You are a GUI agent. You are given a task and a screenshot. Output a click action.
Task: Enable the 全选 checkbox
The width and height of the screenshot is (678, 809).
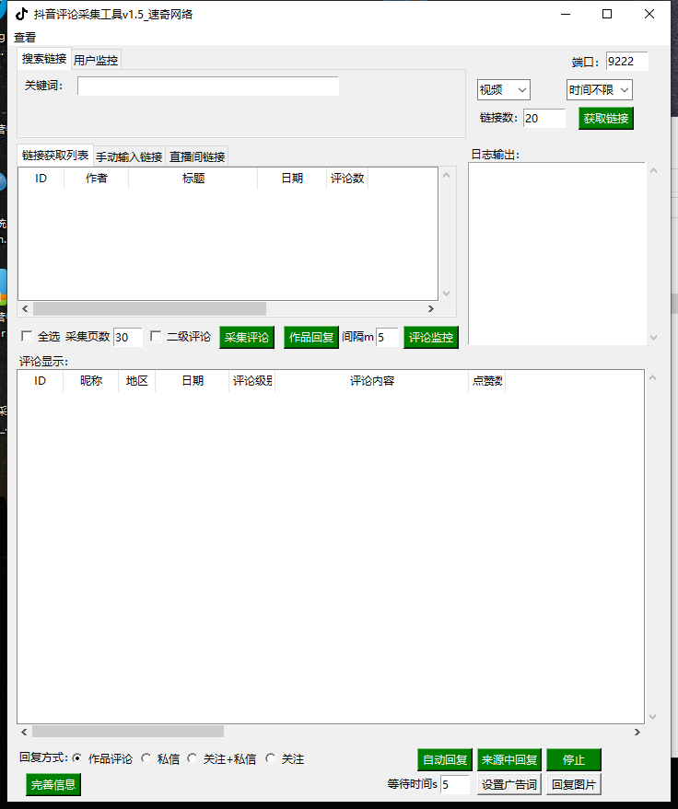point(27,337)
